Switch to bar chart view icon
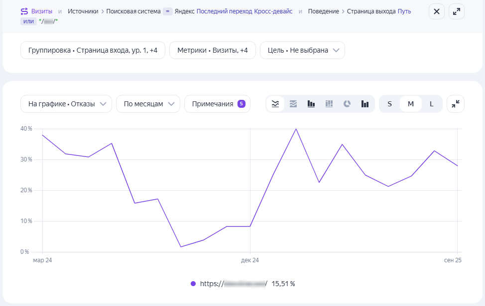Screen dimensions: 485x306 (311, 104)
